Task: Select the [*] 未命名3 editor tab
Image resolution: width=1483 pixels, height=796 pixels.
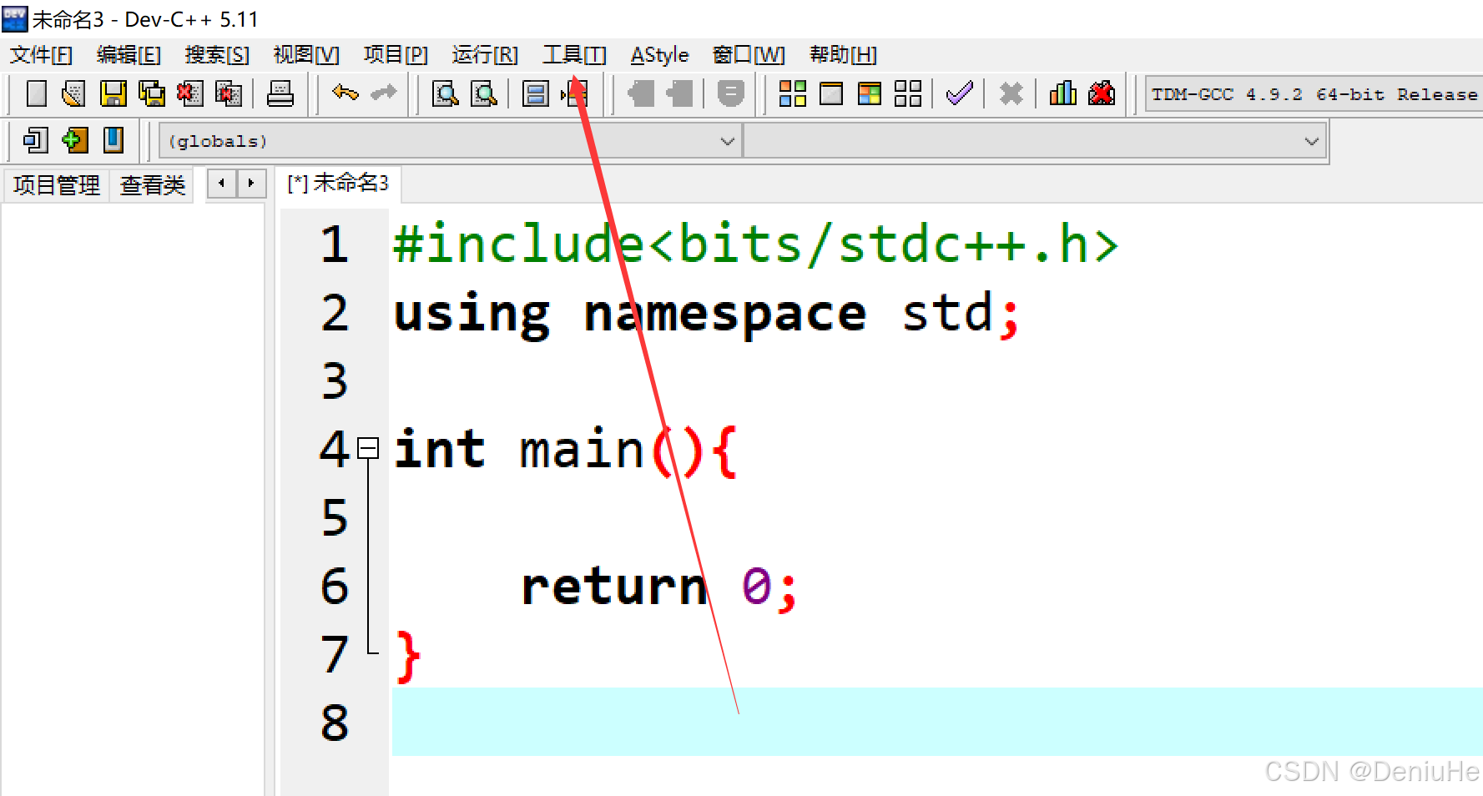Action: 338,183
